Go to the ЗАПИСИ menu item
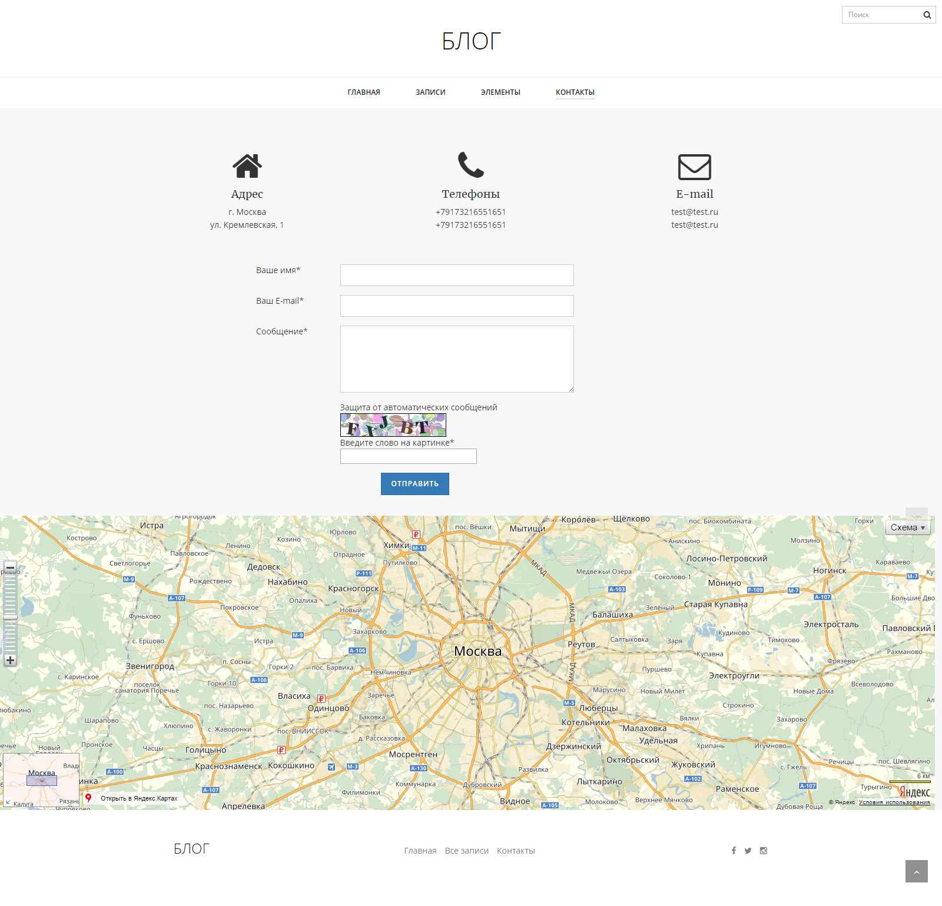Viewport: 942px width, 906px height. point(430,92)
